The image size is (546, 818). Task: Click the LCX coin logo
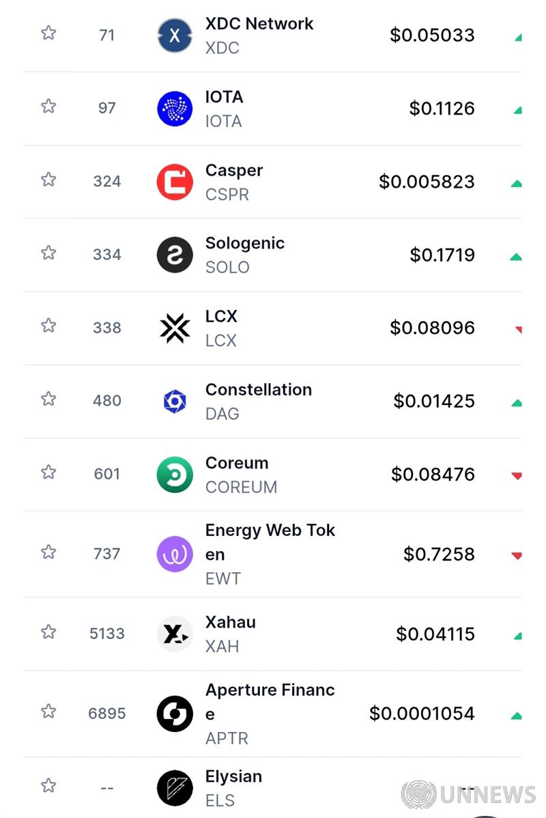coord(175,328)
